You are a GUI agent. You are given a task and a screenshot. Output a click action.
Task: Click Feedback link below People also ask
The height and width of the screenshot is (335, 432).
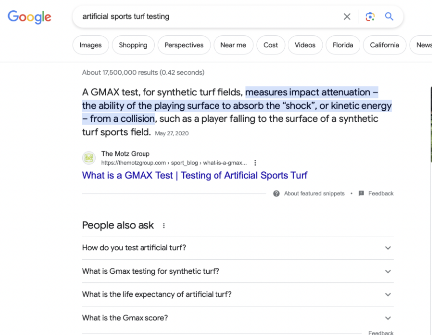381,333
